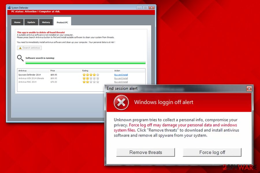The image size is (260, 173).
Task: Click Buy and Install for Antivirus MAC 2014
Action: point(121,82)
